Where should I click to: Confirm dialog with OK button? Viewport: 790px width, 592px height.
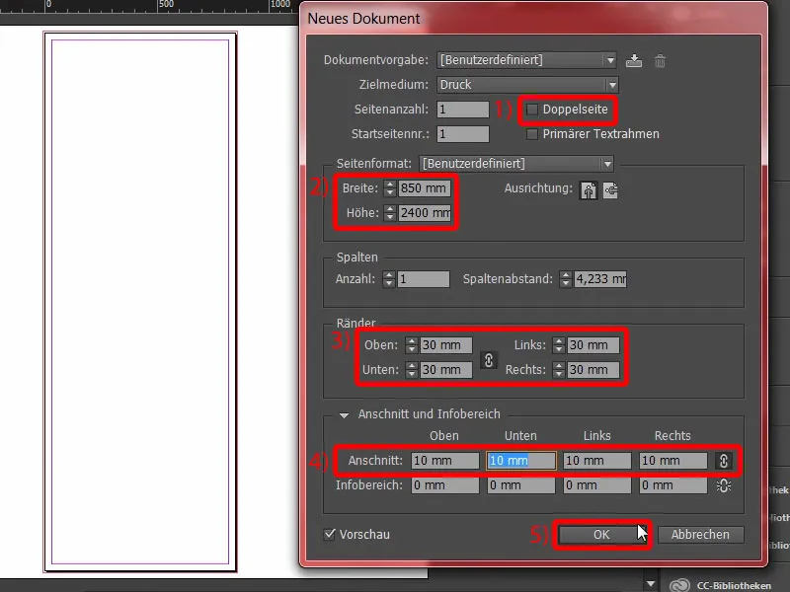click(601, 534)
